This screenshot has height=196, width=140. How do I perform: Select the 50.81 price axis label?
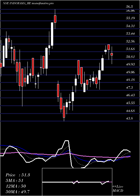(130, 57)
